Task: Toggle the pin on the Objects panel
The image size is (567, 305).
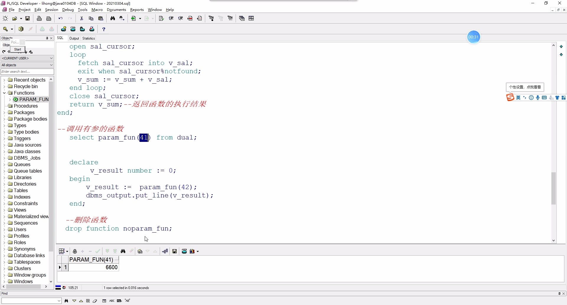Action: click(x=47, y=38)
